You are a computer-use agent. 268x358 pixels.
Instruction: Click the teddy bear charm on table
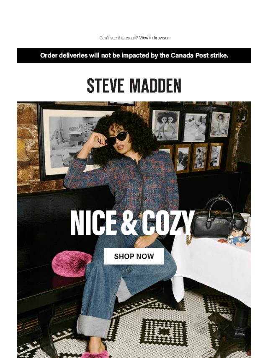[238, 237]
